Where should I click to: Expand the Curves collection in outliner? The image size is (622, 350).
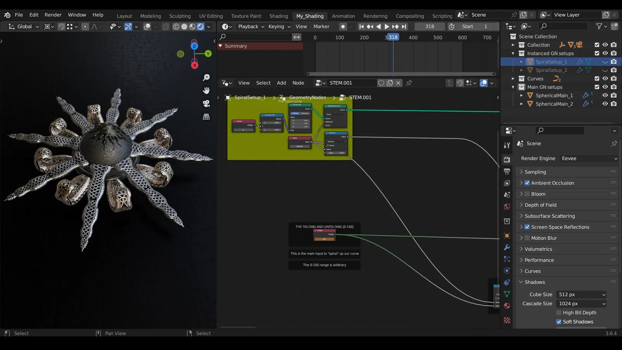pos(514,79)
